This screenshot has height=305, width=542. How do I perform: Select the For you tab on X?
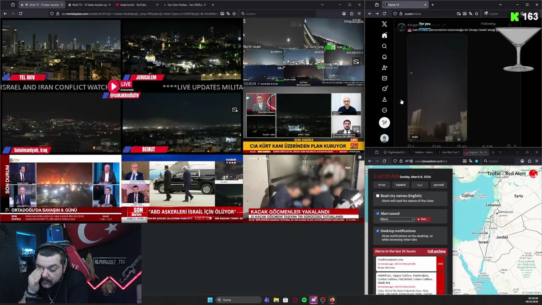pos(425,24)
